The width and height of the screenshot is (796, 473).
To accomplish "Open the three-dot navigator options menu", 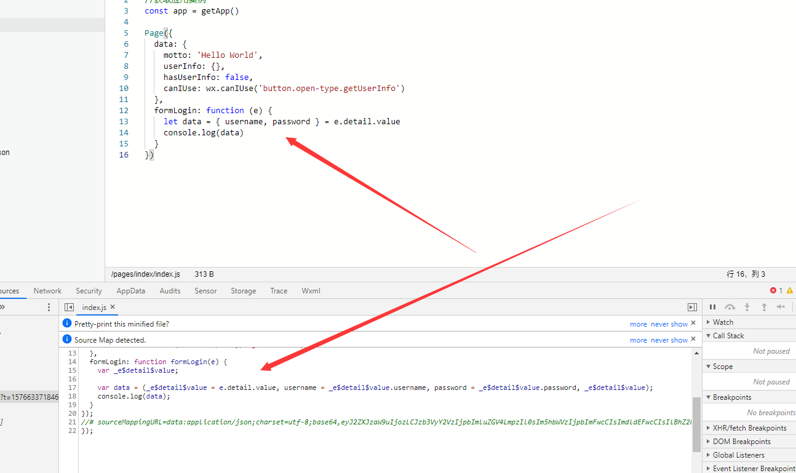I will click(49, 308).
